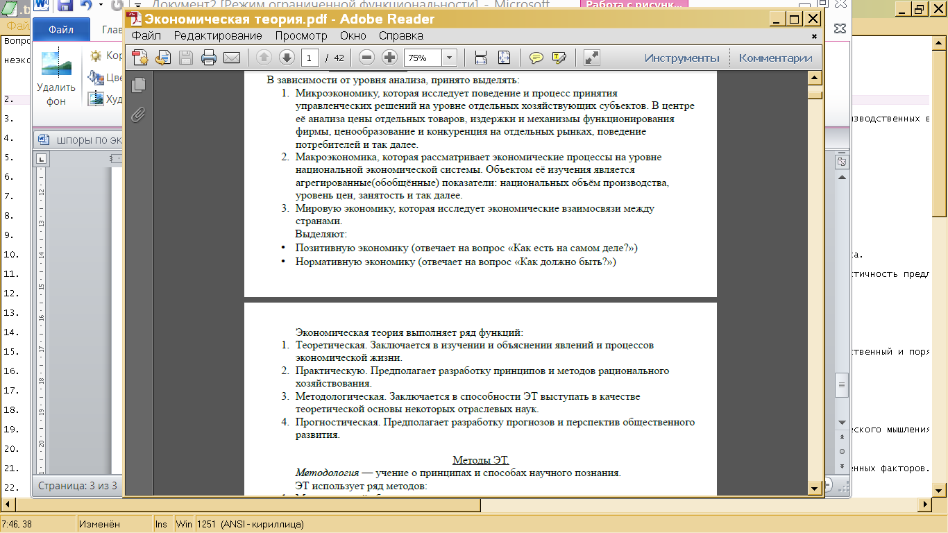Click the Adobe Reader vertical scrollbar down arrow
The width and height of the screenshot is (948, 533).
coord(815,489)
